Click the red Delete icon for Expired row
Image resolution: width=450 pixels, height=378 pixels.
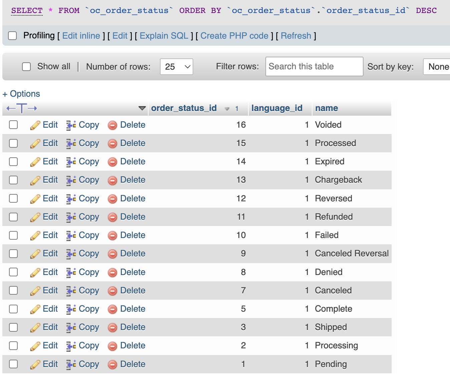112,162
